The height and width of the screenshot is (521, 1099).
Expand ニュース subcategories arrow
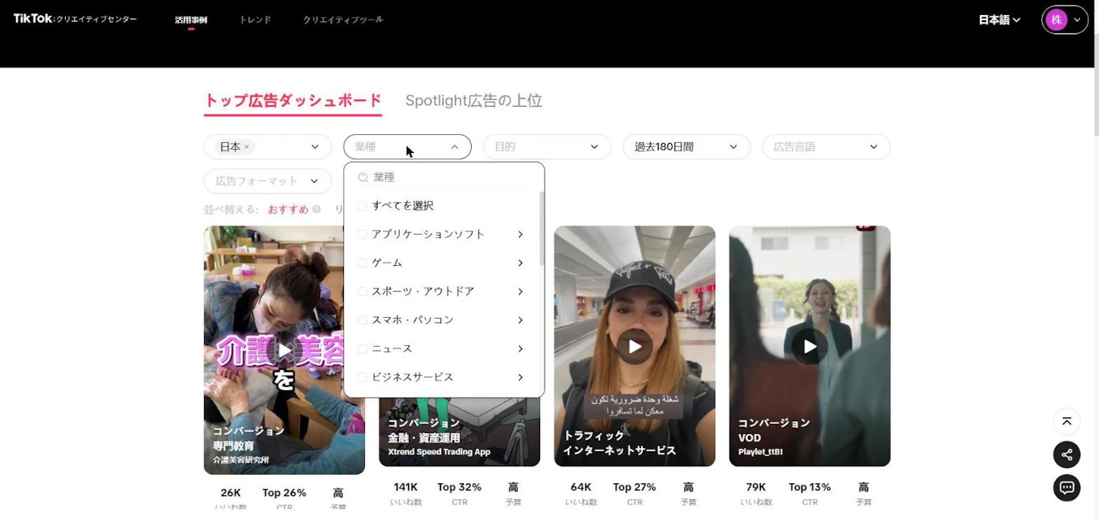coord(520,348)
